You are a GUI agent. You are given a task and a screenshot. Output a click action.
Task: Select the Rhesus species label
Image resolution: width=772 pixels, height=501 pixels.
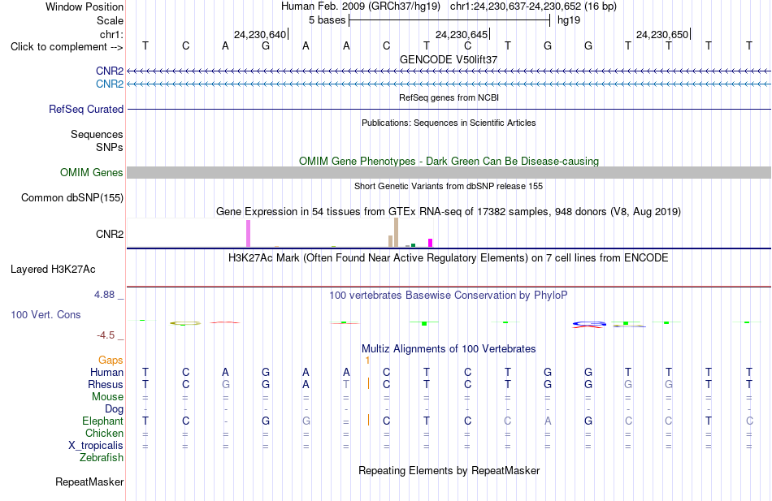pyautogui.click(x=106, y=384)
